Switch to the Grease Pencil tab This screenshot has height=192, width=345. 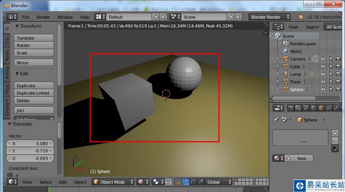(x=7, y=107)
